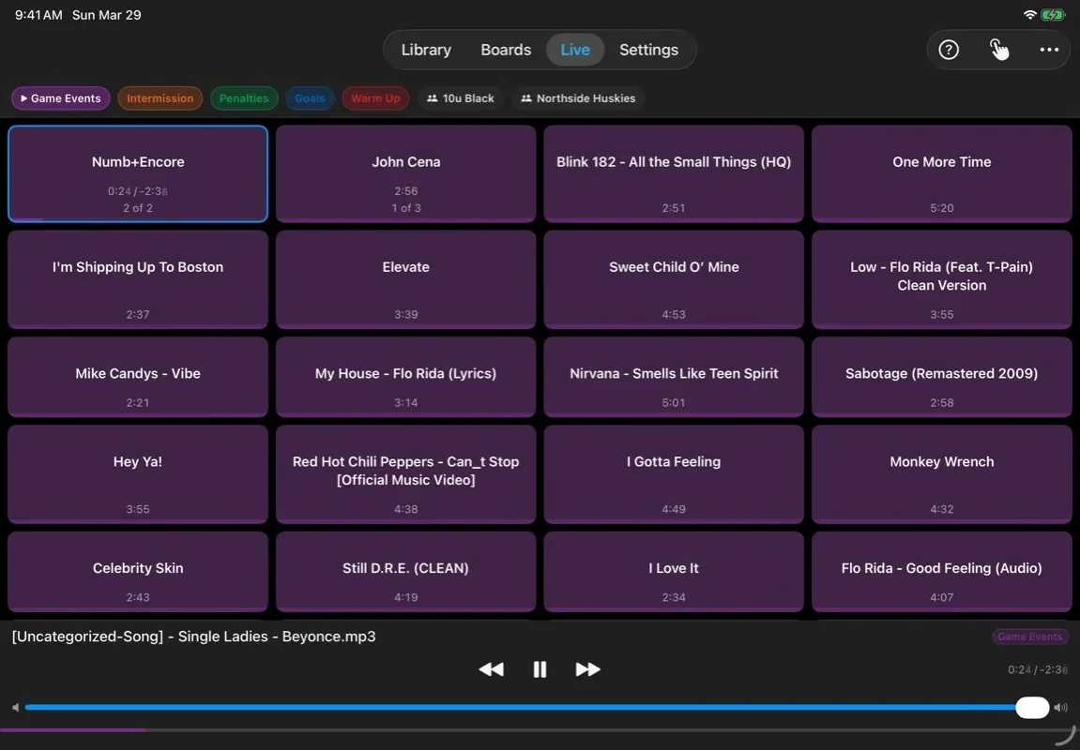The height and width of the screenshot is (750, 1080).
Task: Expand the Game Events category
Action: [x=60, y=97]
